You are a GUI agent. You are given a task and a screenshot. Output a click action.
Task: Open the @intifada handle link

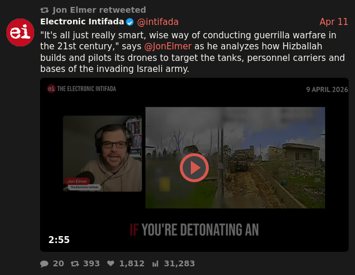[x=158, y=22]
